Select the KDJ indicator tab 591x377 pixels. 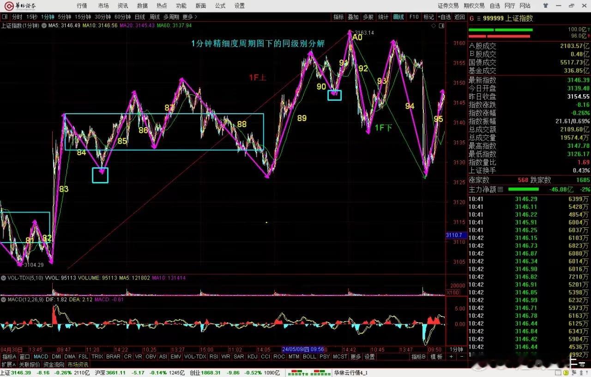point(252,357)
